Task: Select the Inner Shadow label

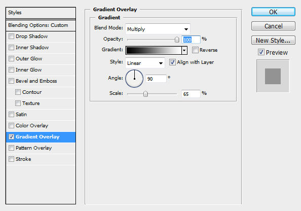Action: [x=32, y=48]
